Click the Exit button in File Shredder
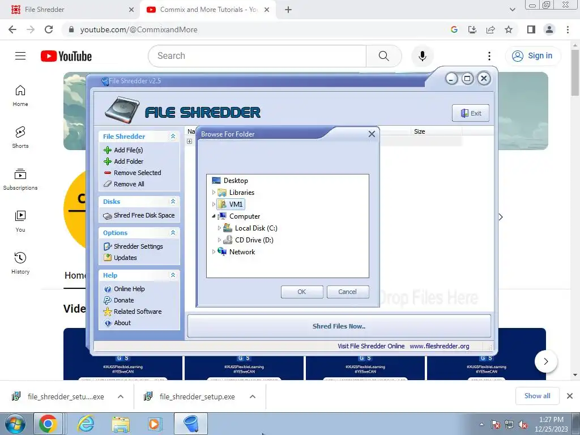This screenshot has width=580, height=435. tap(471, 113)
